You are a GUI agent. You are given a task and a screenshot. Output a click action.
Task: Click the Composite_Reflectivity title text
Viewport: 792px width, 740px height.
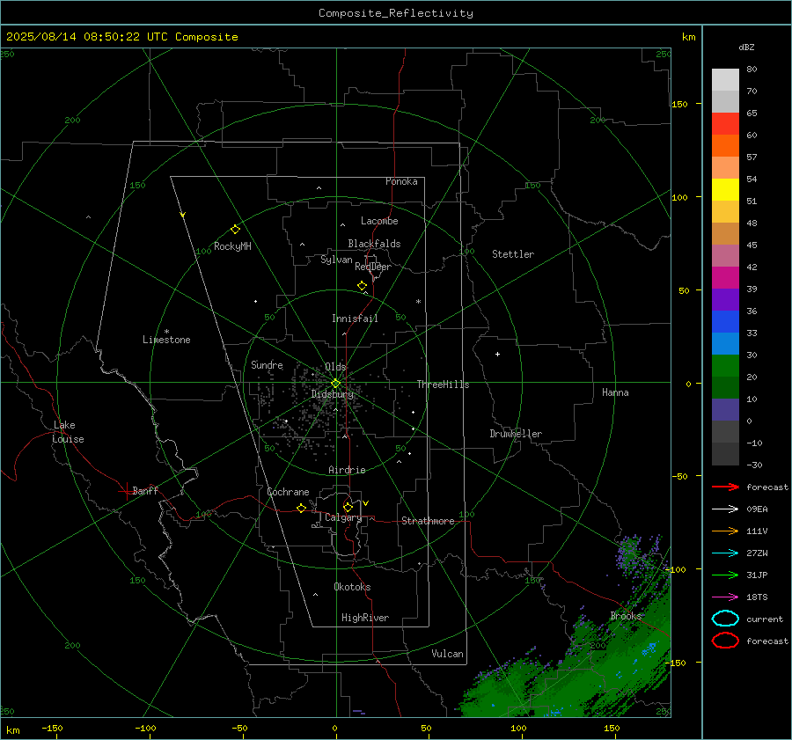point(395,13)
